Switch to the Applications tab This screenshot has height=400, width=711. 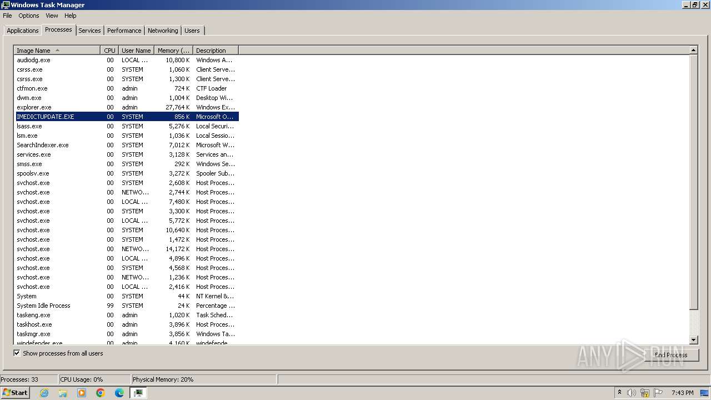click(x=23, y=31)
